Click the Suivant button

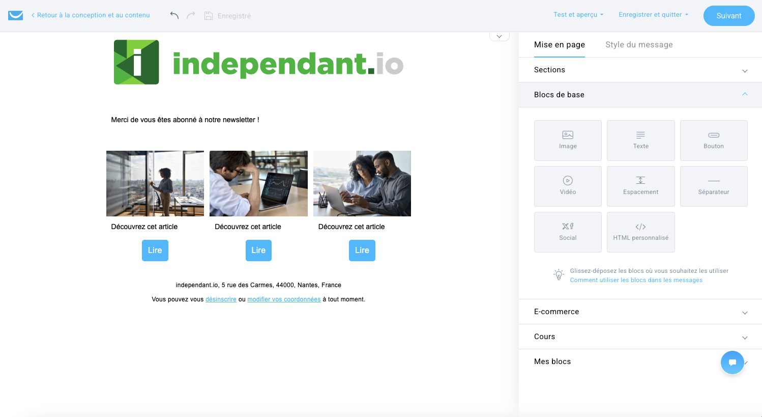pos(729,16)
